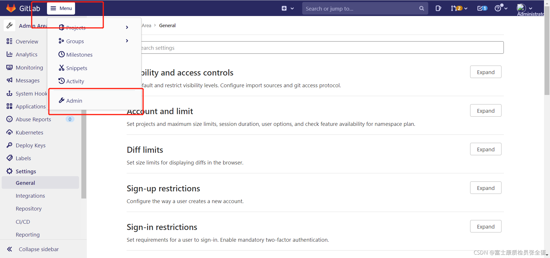The image size is (550, 258).
Task: Click Collapse sidebar at the bottom
Action: [39, 249]
